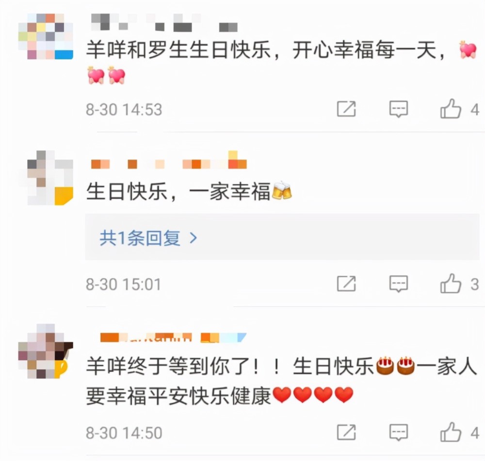This screenshot has height=461, width=485.
Task: Open reply bubble on the 15:01 comment
Action: [x=398, y=284]
